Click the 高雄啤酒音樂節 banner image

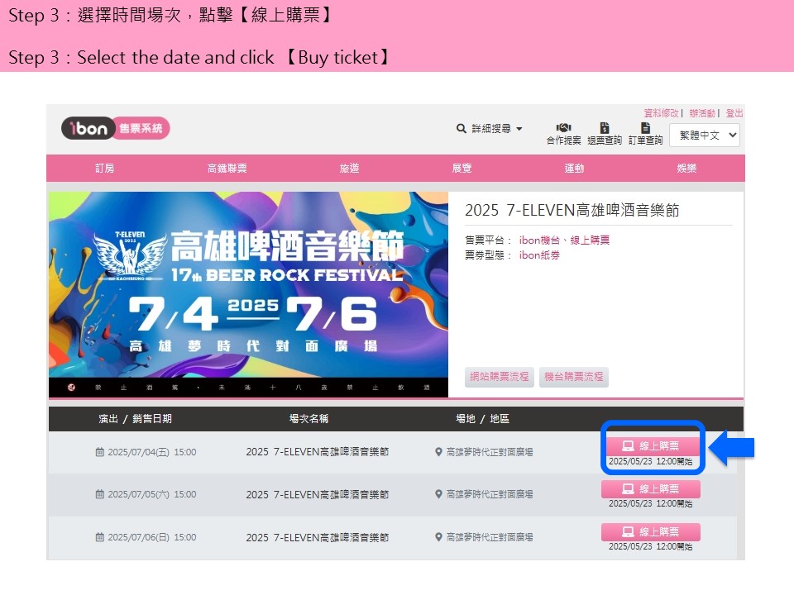[248, 294]
